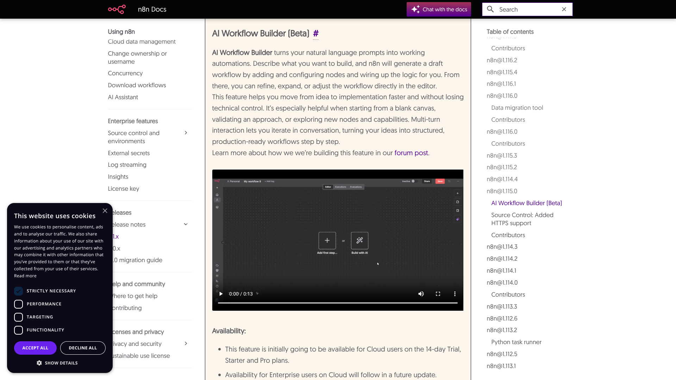Click the n8n logo in the header
The image size is (676, 380).
point(116,9)
